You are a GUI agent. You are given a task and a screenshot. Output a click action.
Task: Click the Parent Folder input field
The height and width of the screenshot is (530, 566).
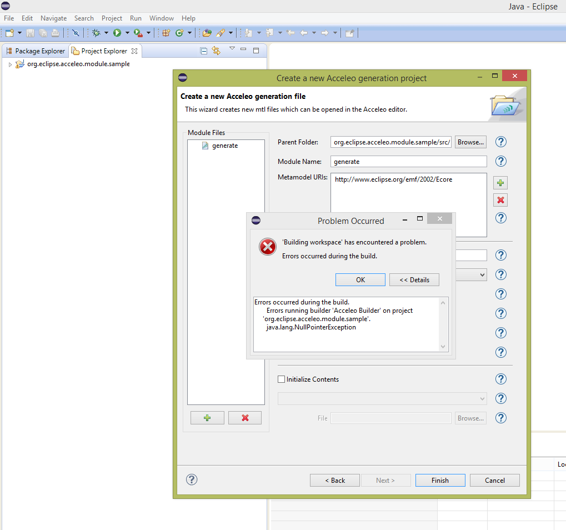pos(391,142)
